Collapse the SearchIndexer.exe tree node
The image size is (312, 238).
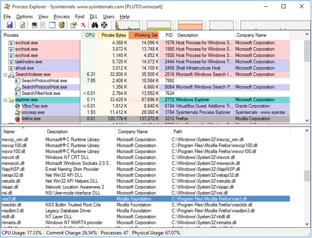point(6,75)
